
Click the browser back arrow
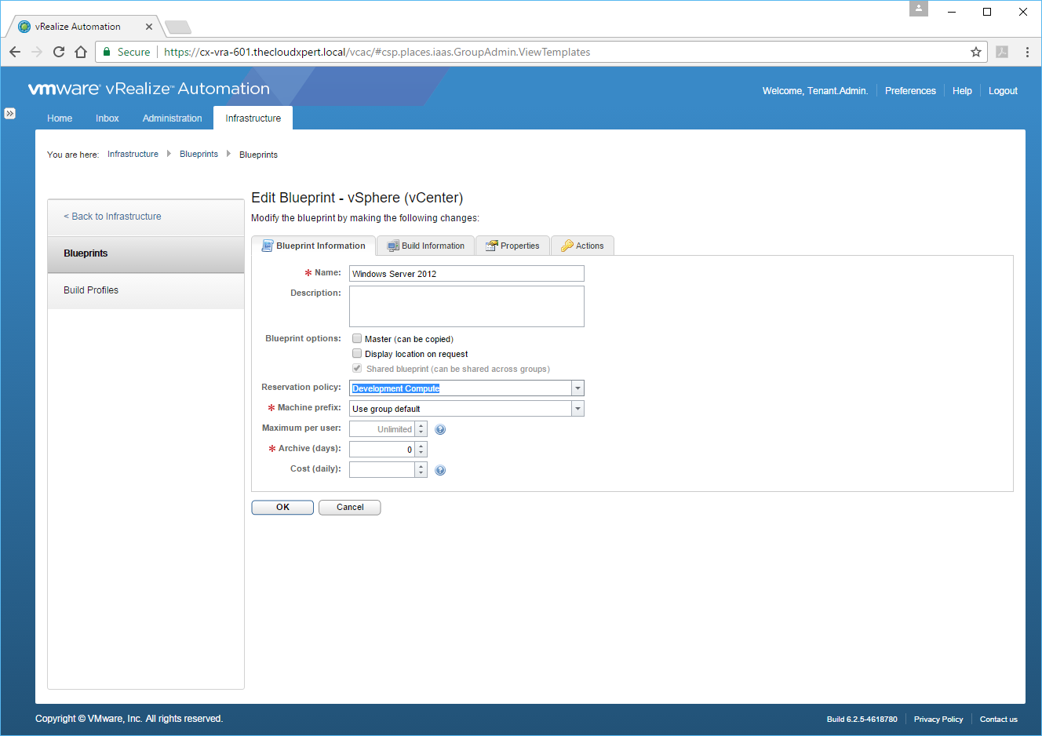(x=15, y=52)
